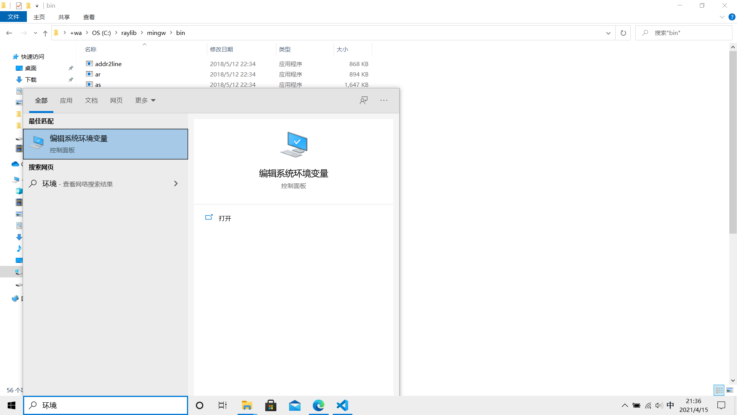Toggle the Chinese input method indicator
737x415 pixels.
click(670, 405)
